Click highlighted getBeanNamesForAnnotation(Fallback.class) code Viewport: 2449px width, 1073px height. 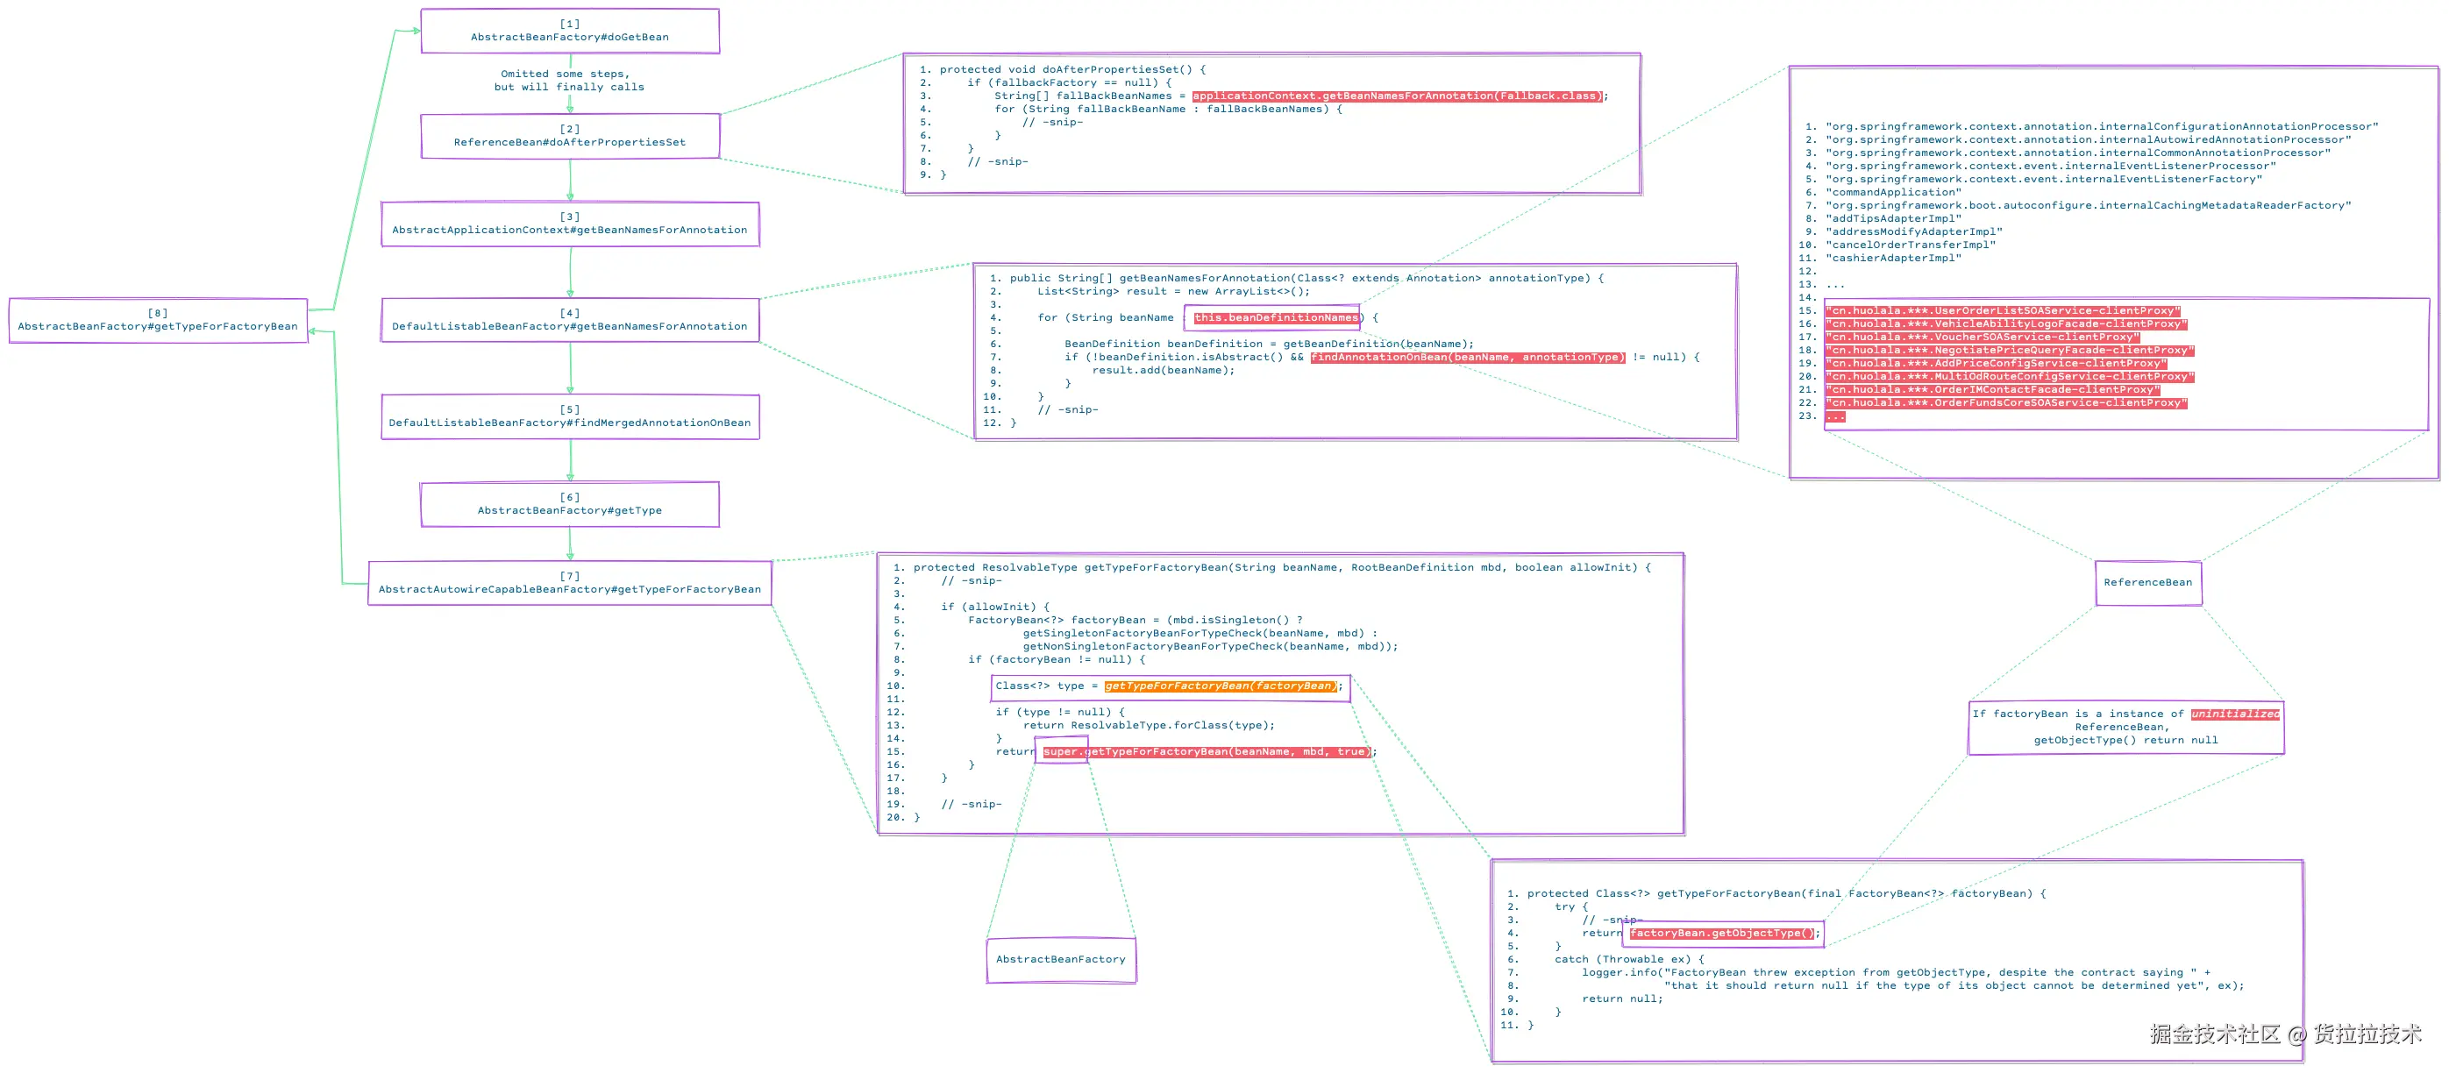[x=1397, y=96]
